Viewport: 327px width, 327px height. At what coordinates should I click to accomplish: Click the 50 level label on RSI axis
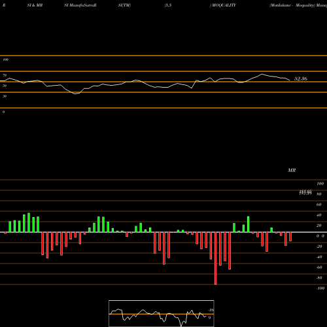tap(5, 86)
